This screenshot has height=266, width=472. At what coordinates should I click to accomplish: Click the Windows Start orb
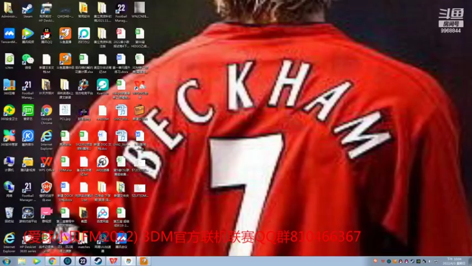(6, 261)
